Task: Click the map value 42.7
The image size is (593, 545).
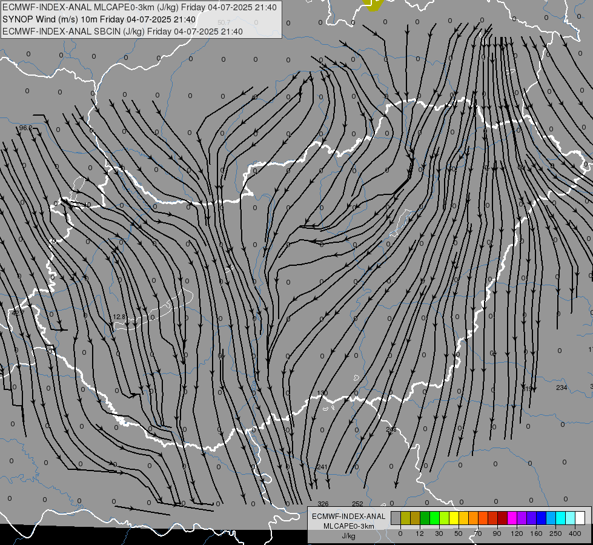Action: pos(18,313)
